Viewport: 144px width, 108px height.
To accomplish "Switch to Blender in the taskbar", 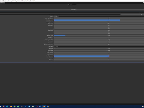I will 44,106.
